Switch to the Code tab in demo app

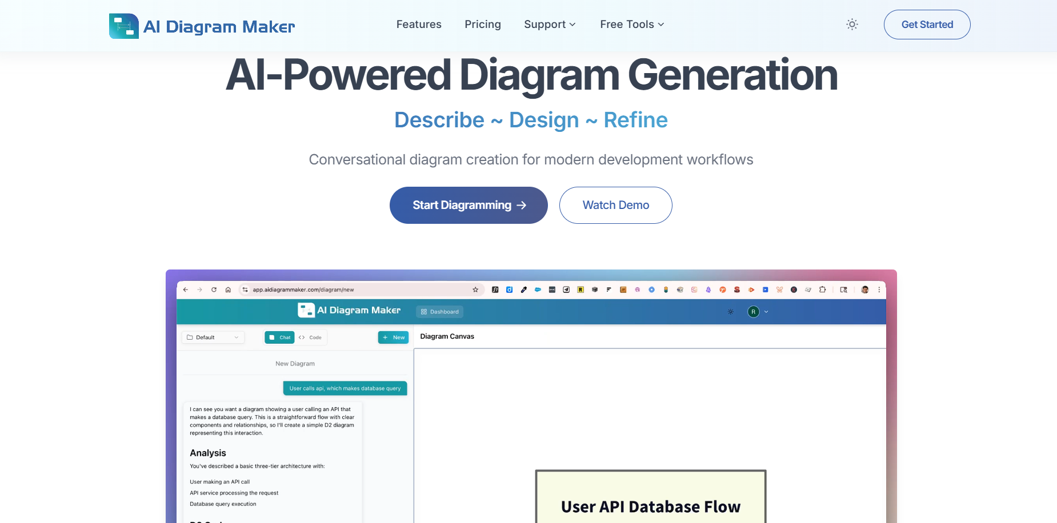[311, 337]
